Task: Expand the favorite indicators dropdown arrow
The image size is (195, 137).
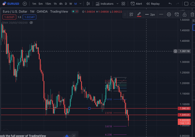Action: pyautogui.click(x=117, y=4)
